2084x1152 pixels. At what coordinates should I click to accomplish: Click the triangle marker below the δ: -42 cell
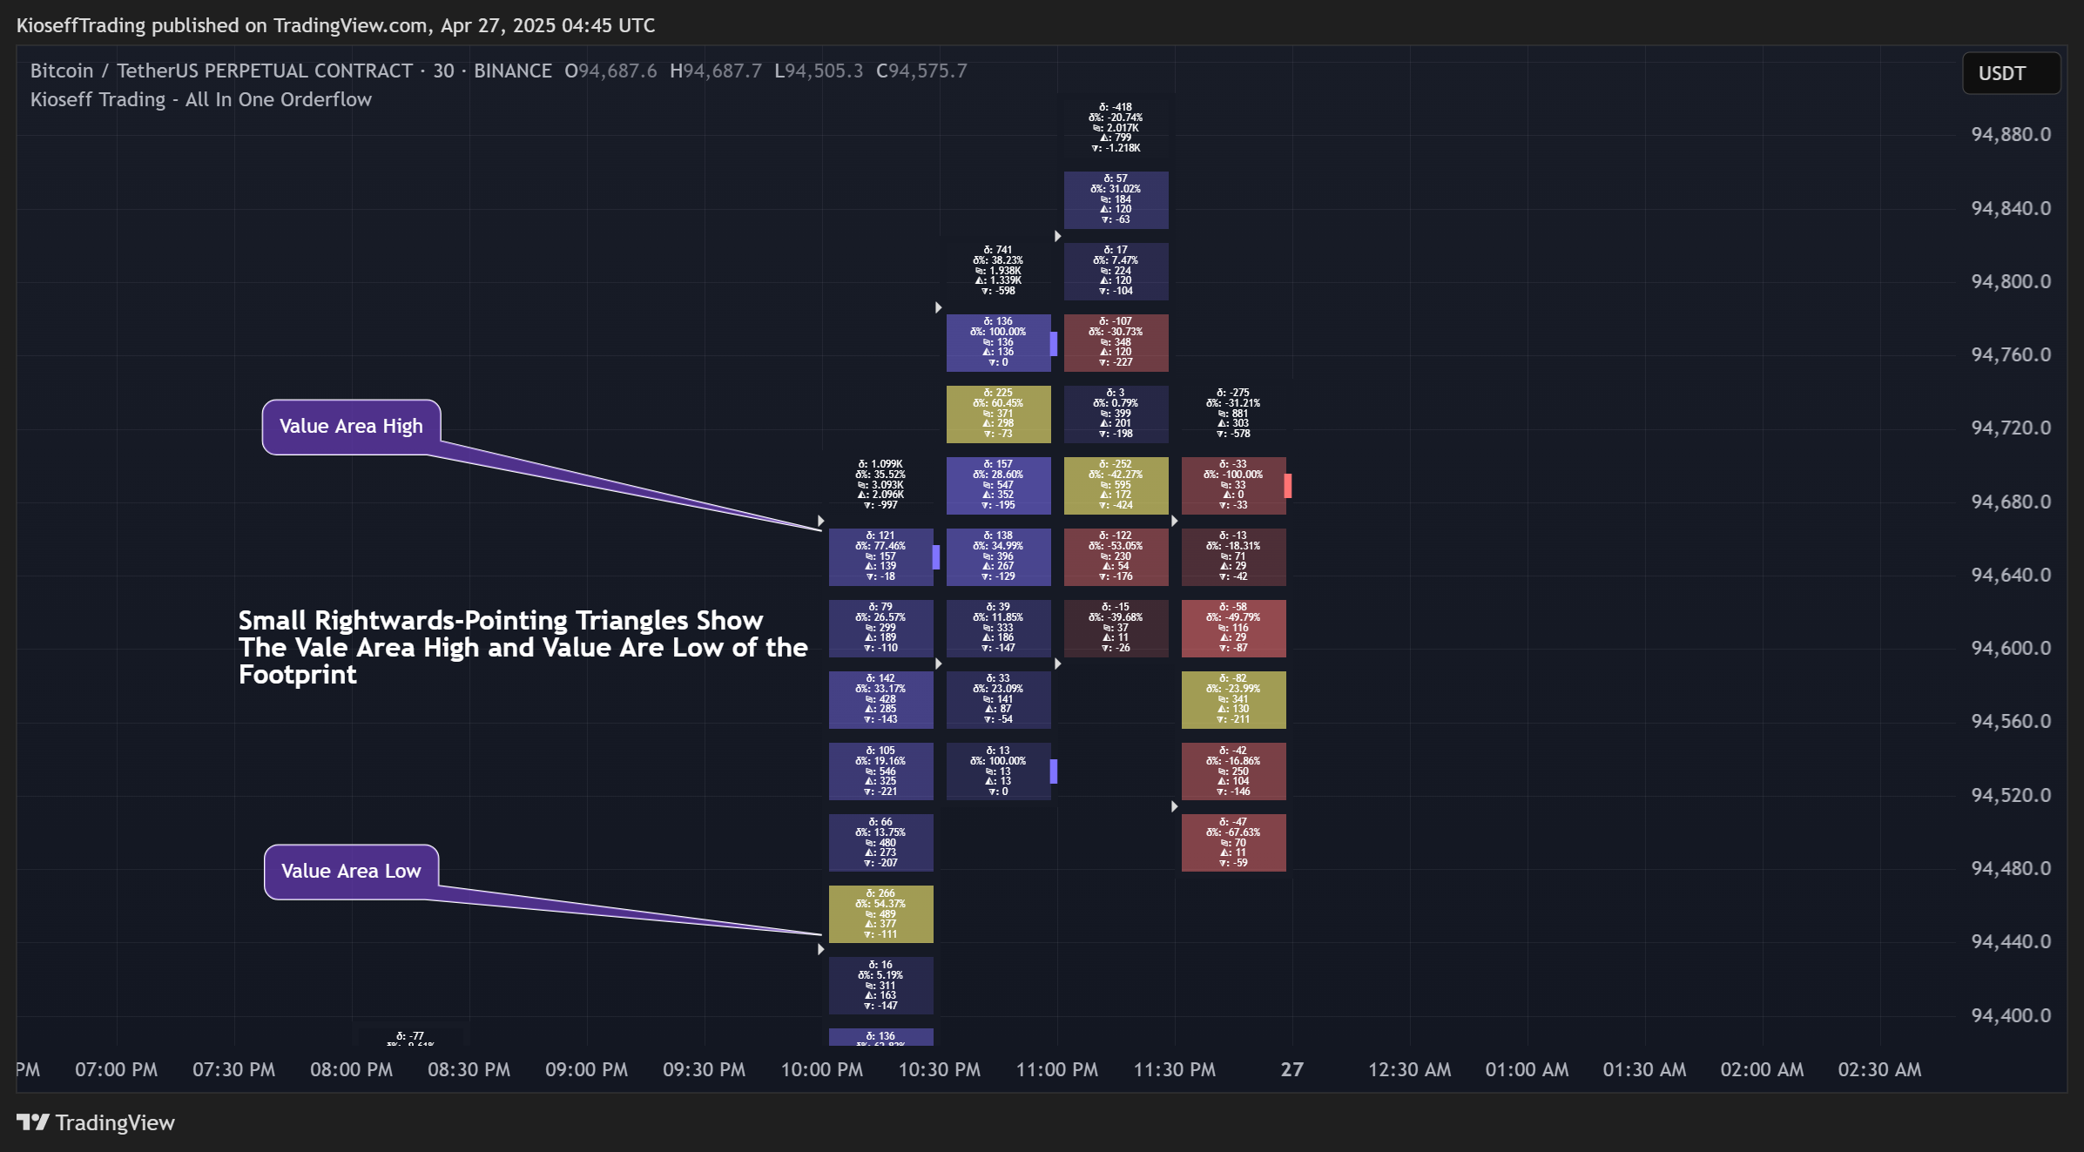coord(1174,806)
